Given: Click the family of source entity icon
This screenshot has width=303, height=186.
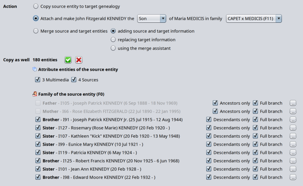Looking at the screenshot, I should pyautogui.click(x=35, y=94).
